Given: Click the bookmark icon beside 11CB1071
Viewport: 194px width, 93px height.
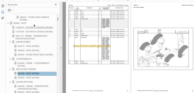Looking at the screenshot, I should (13, 27).
